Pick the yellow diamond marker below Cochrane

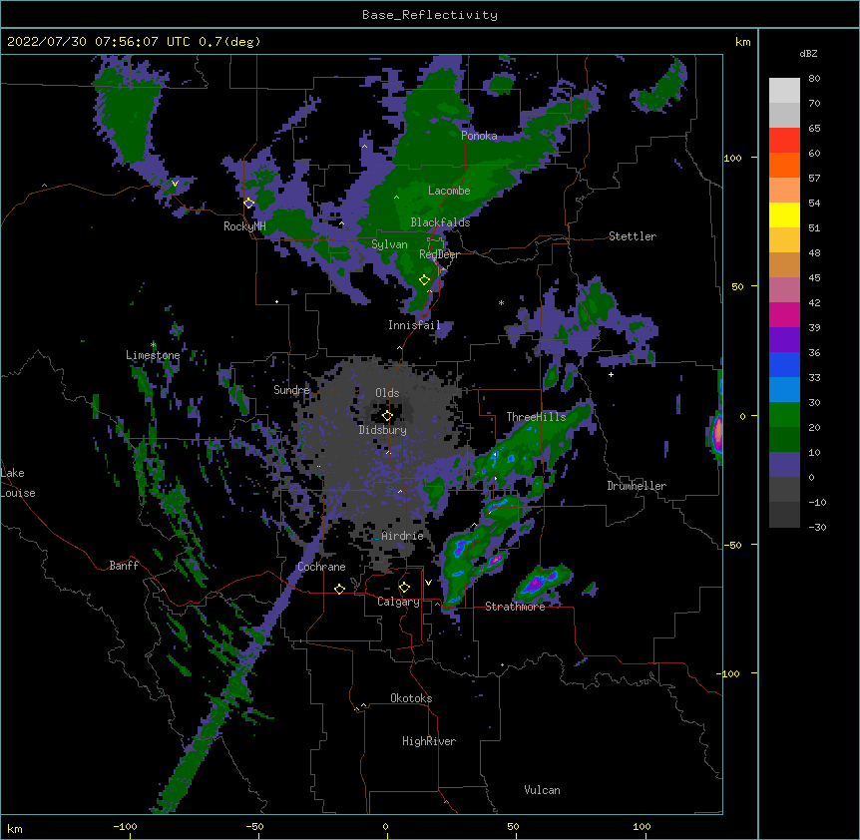[x=339, y=589]
